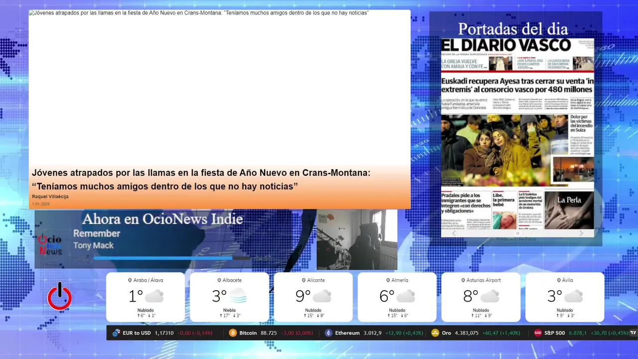This screenshot has width=638, height=359.
Task: Click the location pin beside Albacete
Action: (219, 280)
